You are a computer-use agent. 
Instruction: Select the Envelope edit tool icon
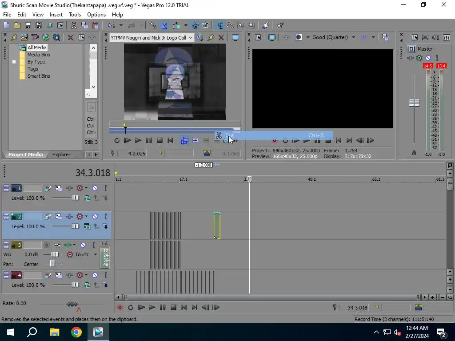click(230, 25)
